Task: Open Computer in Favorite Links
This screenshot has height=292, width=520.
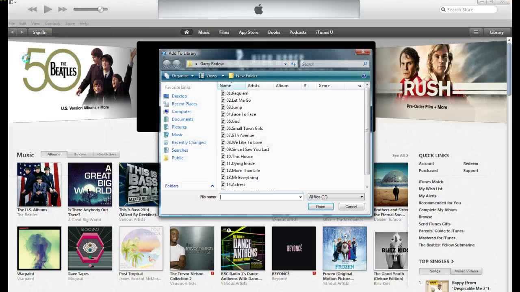Action: coord(181,112)
